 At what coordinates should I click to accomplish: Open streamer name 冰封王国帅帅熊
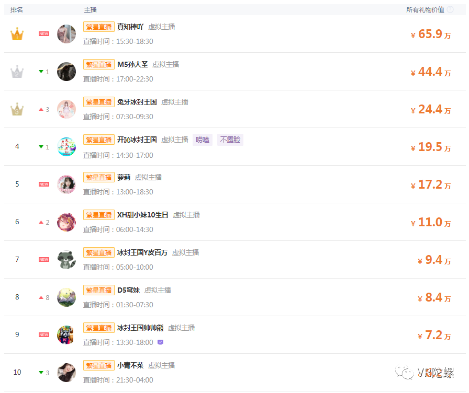140,328
